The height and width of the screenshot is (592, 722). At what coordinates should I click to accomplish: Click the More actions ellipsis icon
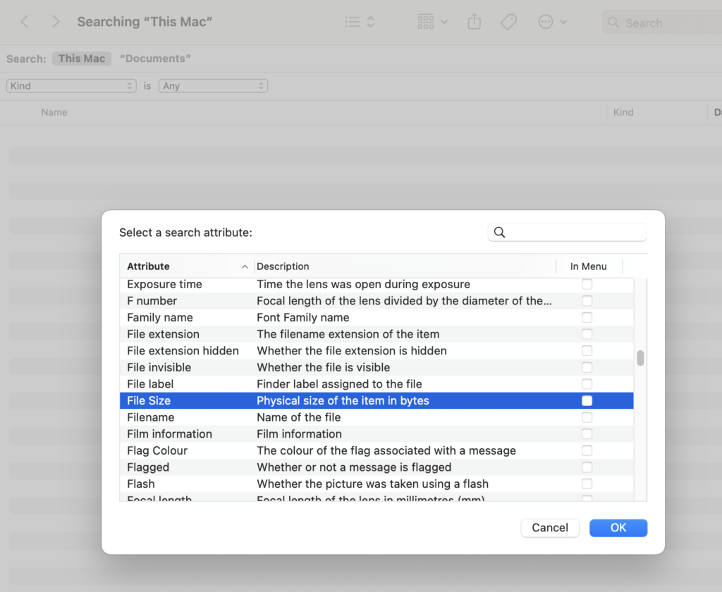tap(545, 22)
